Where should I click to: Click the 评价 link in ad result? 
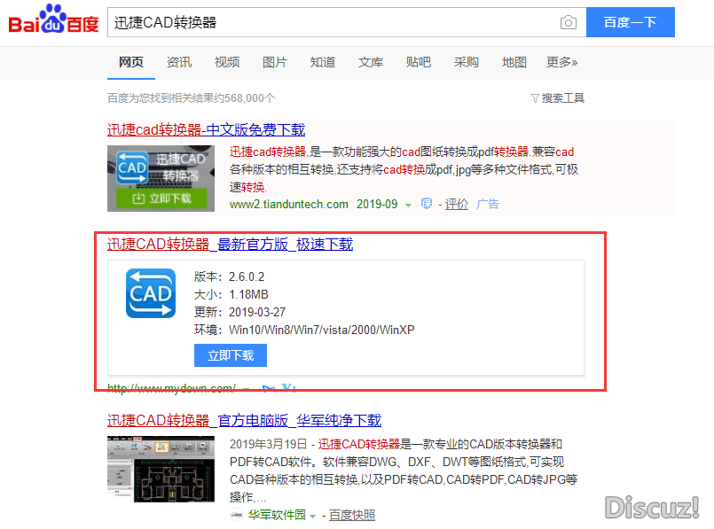(x=457, y=204)
